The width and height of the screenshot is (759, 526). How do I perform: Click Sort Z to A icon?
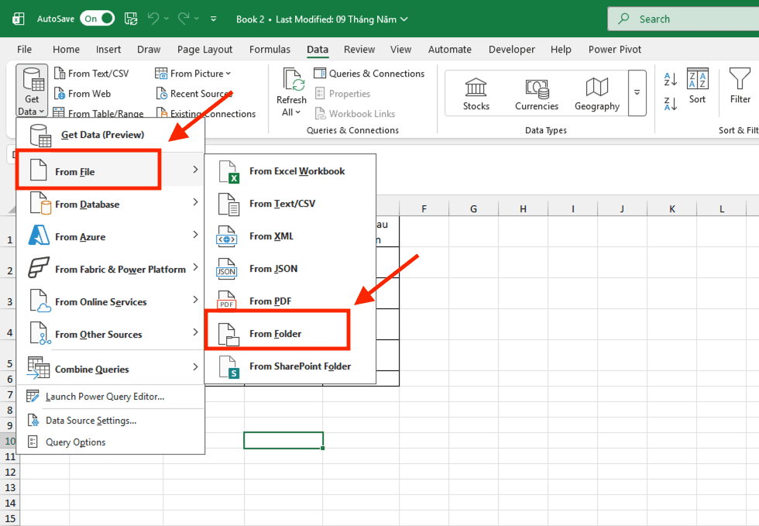671,104
